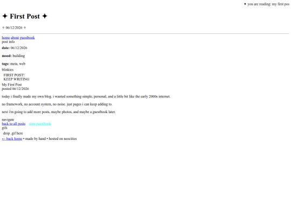Screen dimensions: 291x218
Task: Open the about page link
Action: click(15, 38)
